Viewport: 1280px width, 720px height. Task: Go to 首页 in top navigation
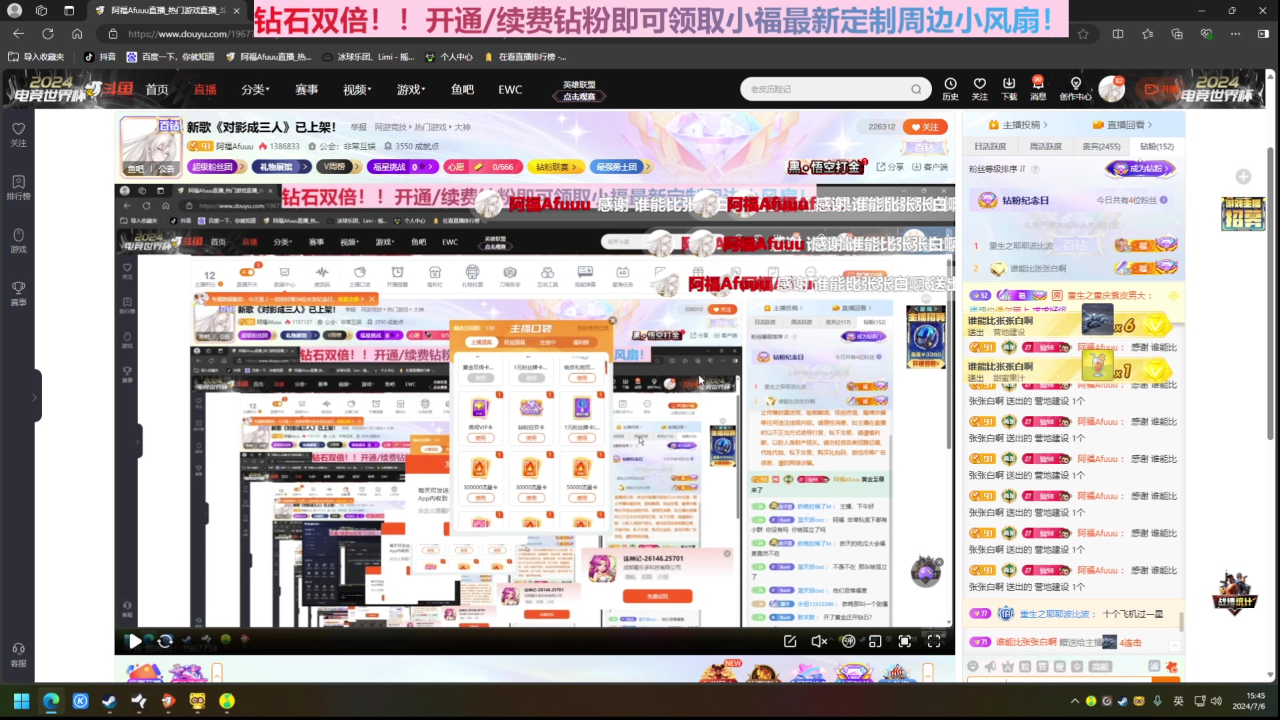pyautogui.click(x=157, y=89)
